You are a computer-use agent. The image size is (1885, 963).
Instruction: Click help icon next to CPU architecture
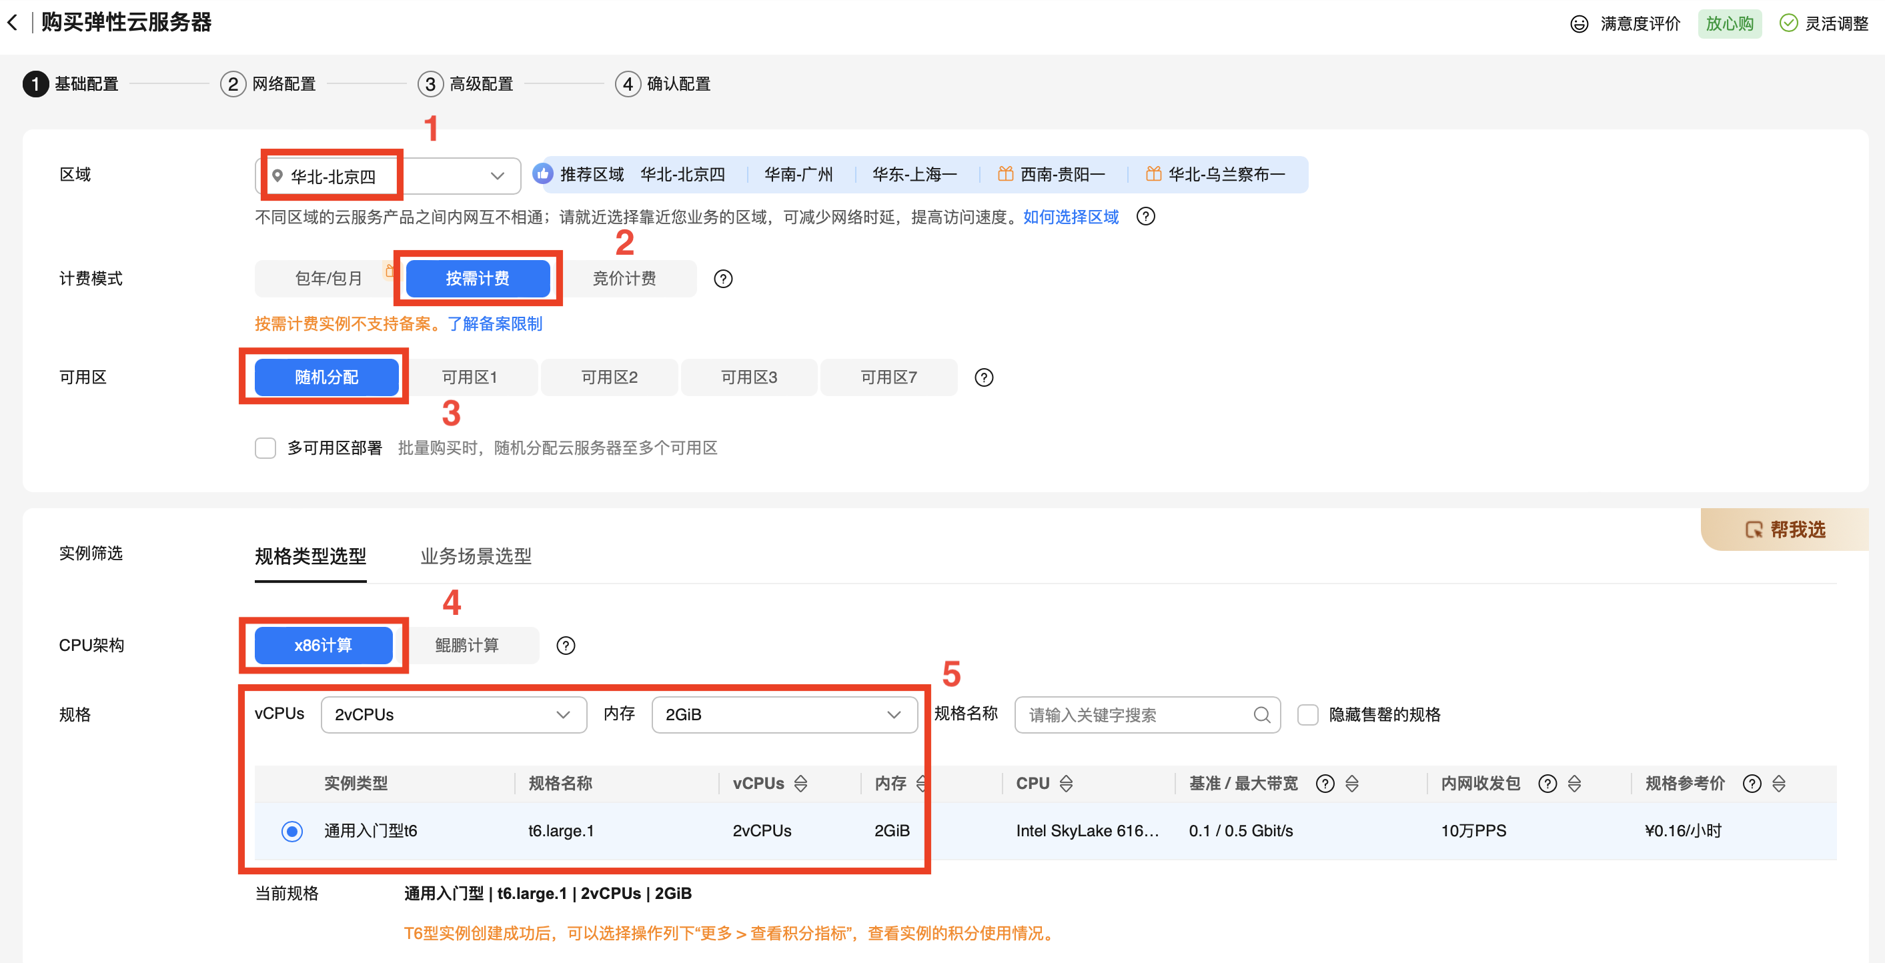[565, 646]
